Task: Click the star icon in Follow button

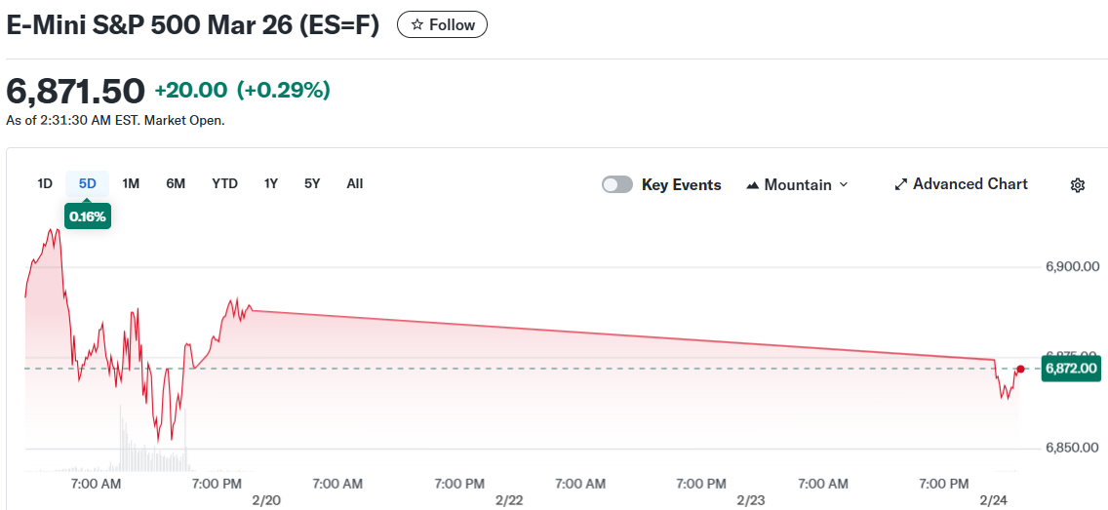Action: pos(416,25)
